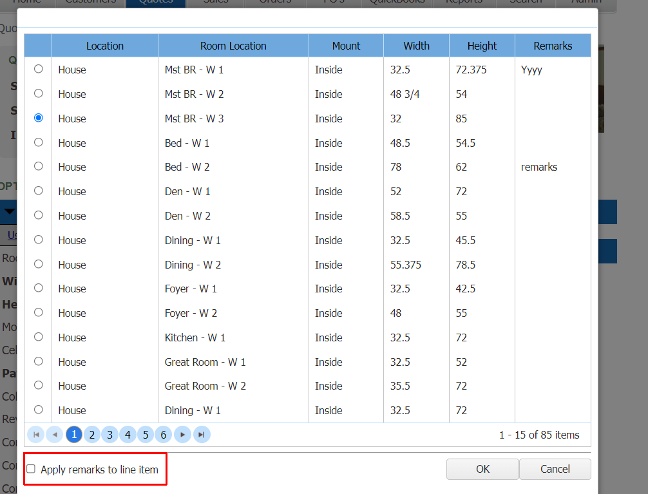Open page 4 of the pager
648x494 pixels.
tap(128, 435)
